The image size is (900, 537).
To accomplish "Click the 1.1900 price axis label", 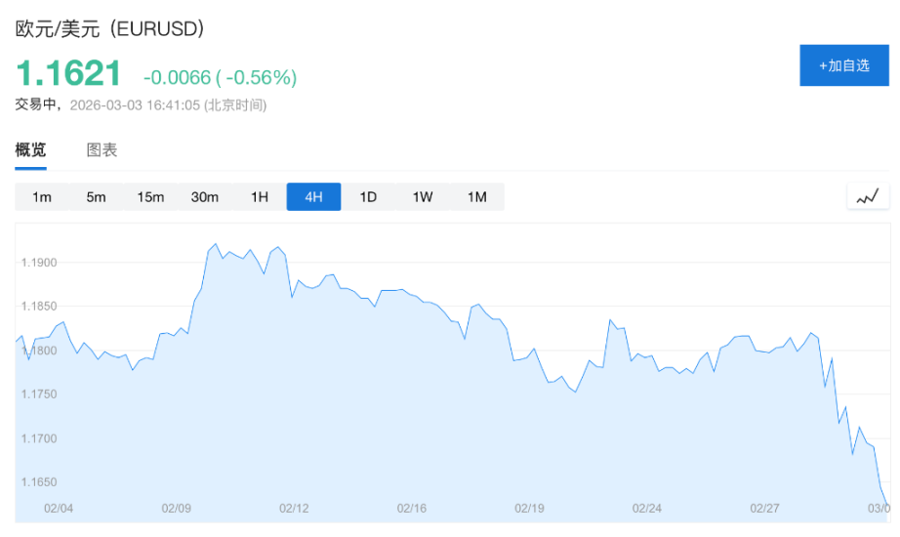I will 39,263.
